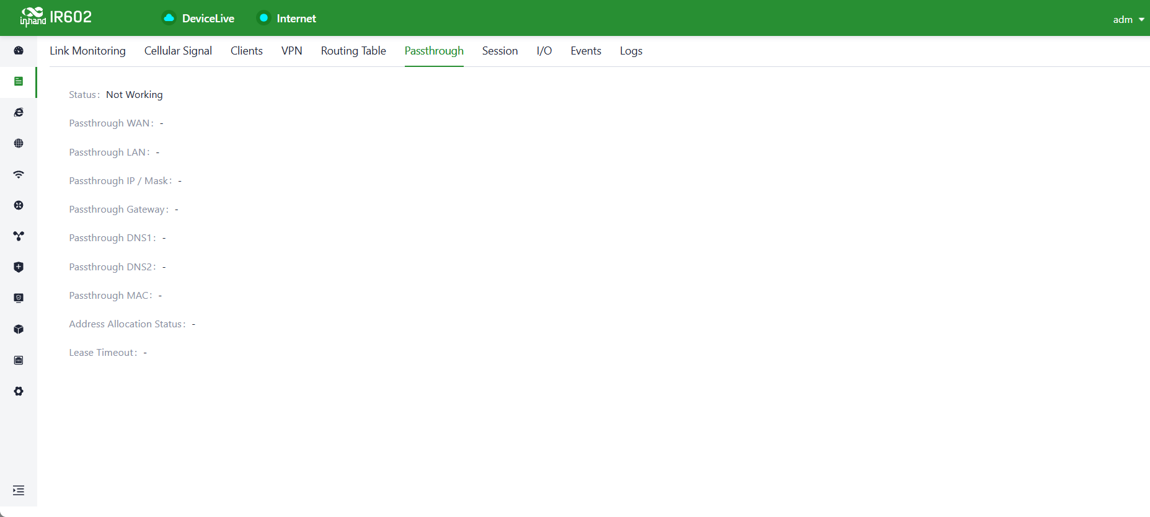The width and height of the screenshot is (1150, 517).
Task: Click the Internet status indicator dot
Action: point(263,18)
